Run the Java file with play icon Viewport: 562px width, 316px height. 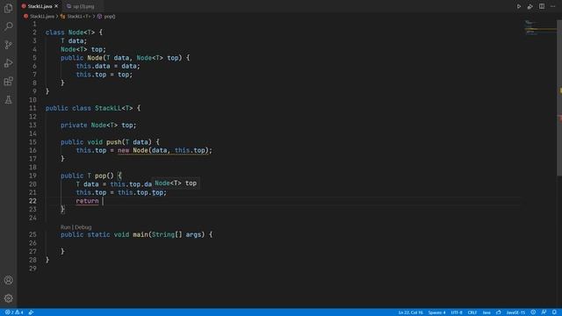519,6
